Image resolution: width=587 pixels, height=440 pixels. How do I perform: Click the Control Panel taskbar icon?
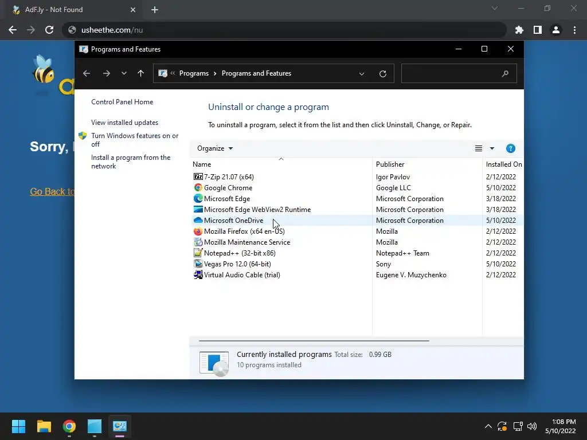[x=120, y=426]
